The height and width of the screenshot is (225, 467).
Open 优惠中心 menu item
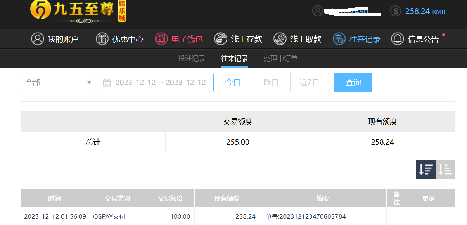(119, 39)
